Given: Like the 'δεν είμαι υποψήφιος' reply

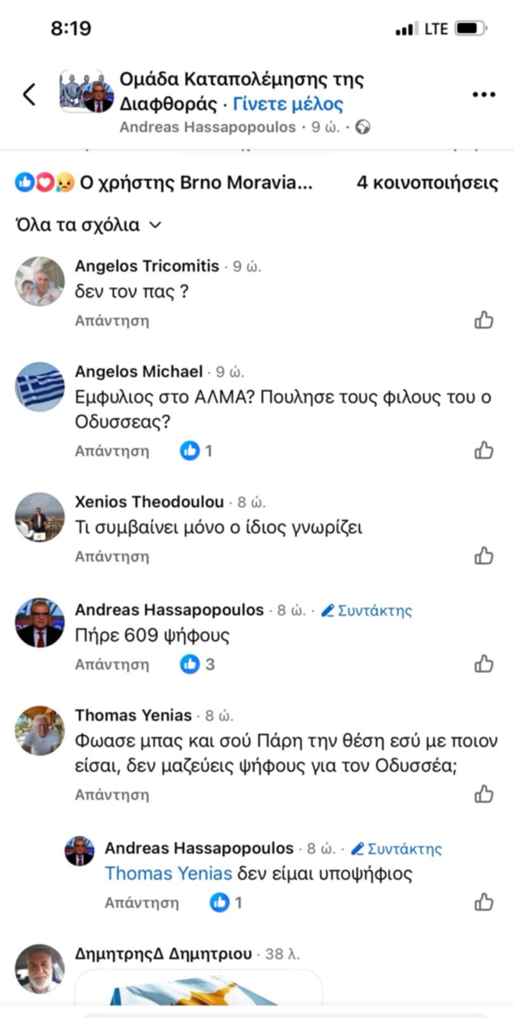Looking at the screenshot, I should [x=484, y=902].
